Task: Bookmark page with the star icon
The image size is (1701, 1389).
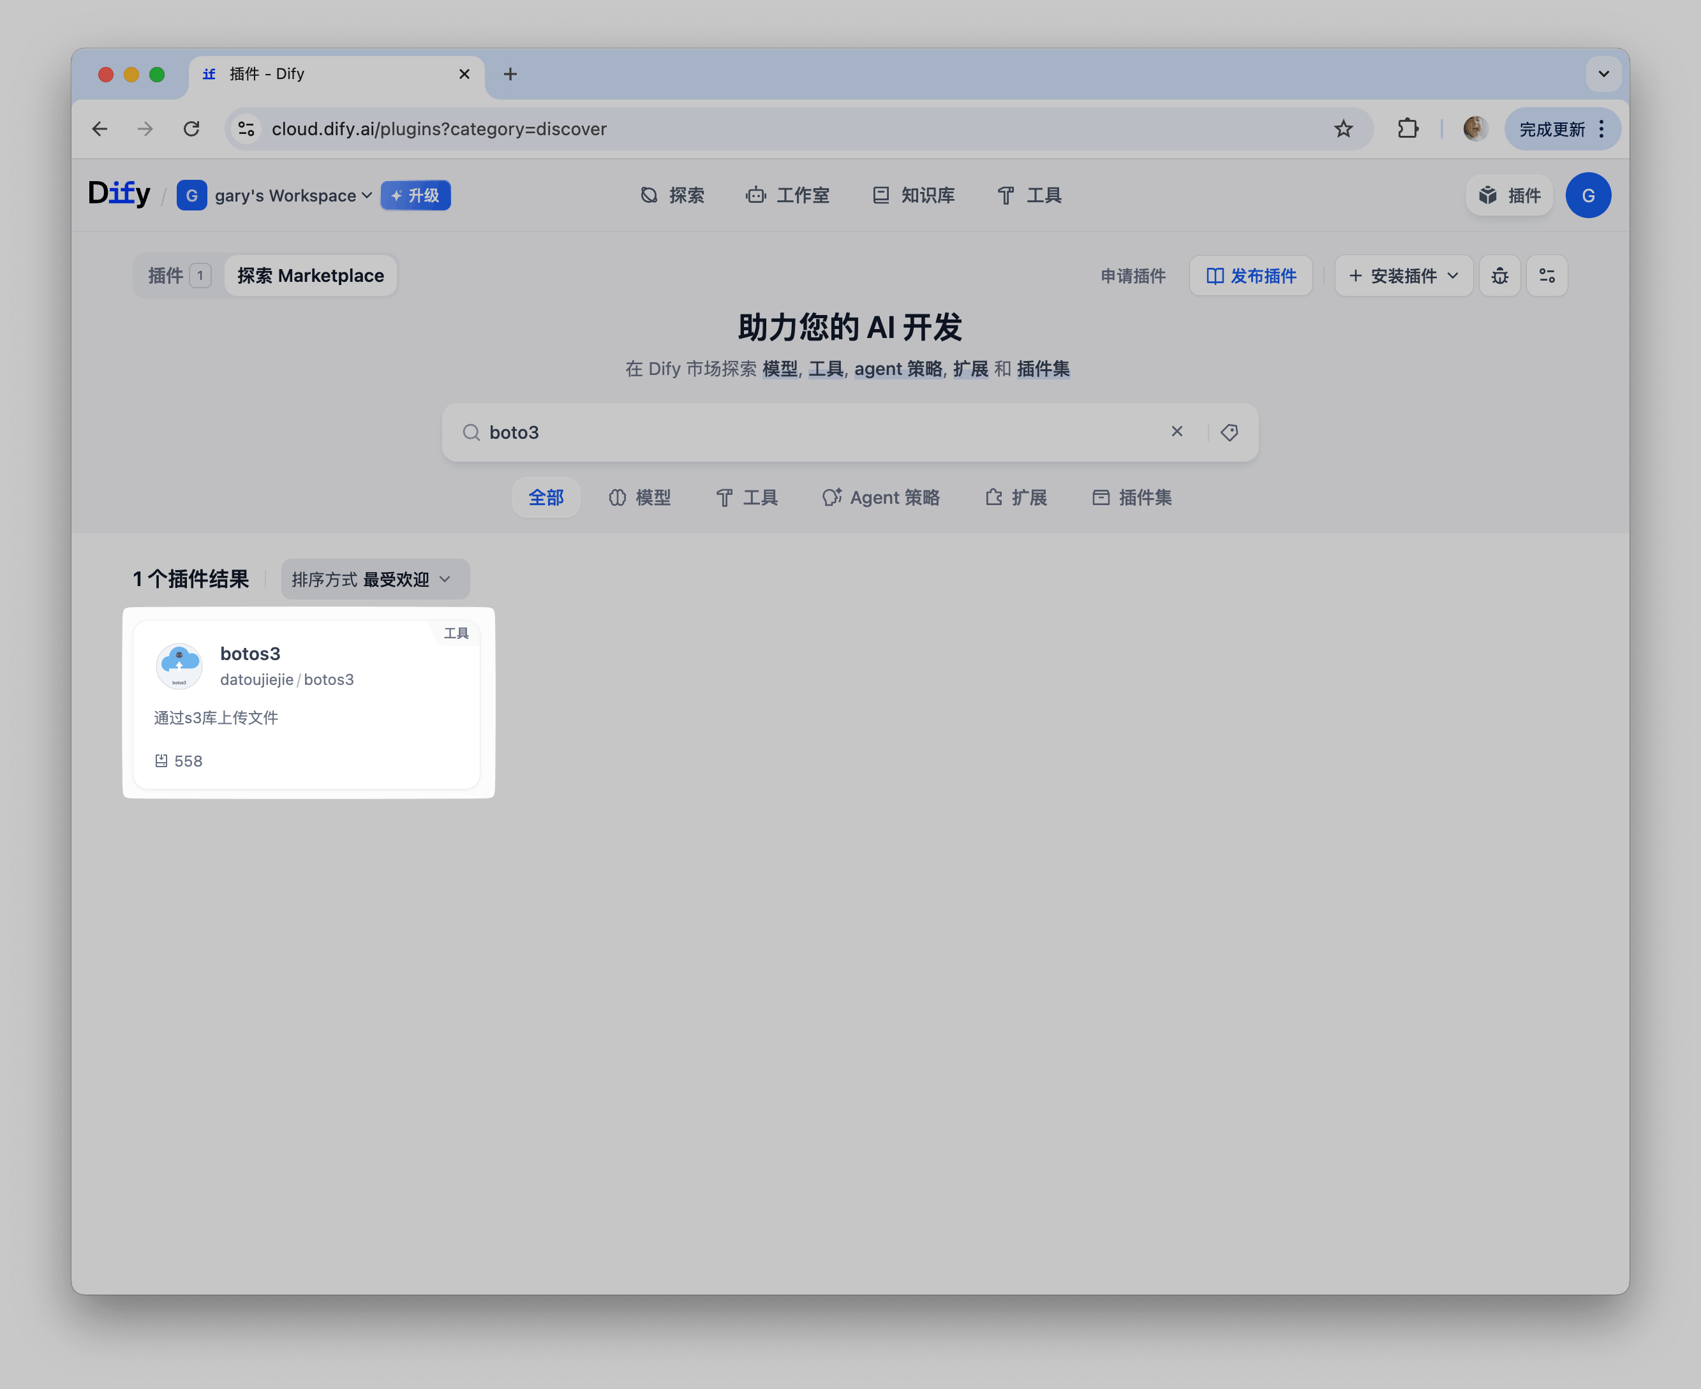Action: click(x=1343, y=129)
